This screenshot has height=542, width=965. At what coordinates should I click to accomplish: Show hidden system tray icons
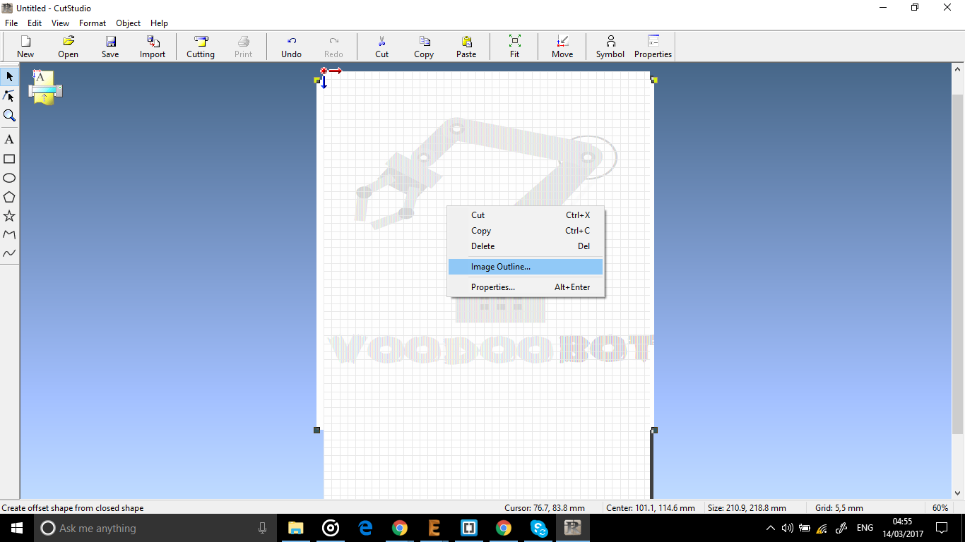pos(770,528)
